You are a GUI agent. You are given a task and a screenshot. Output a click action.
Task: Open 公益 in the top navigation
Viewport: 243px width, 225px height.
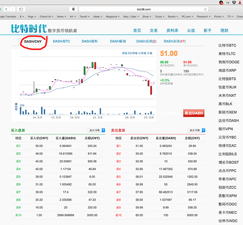pyautogui.click(x=191, y=30)
